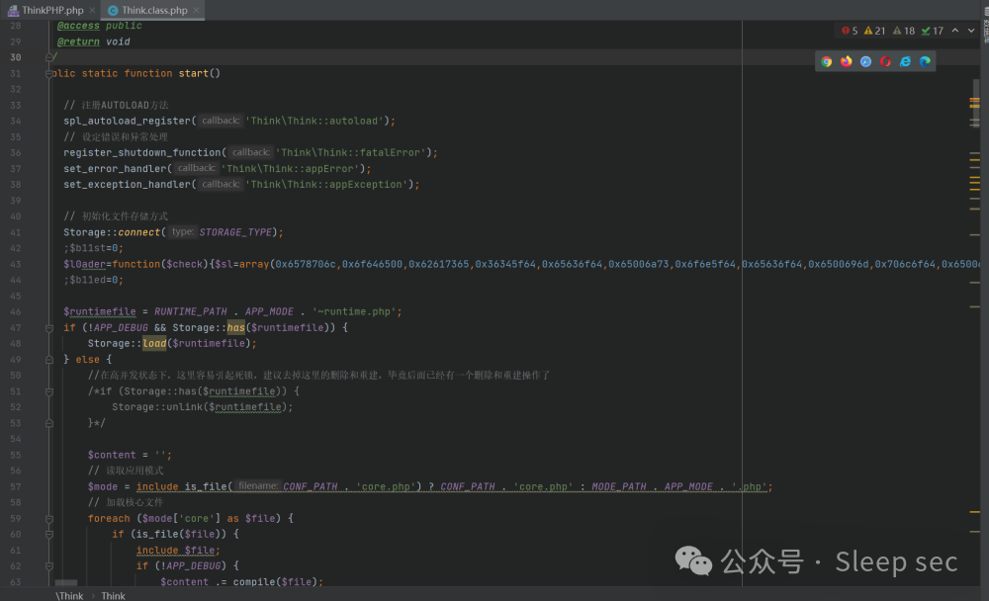Open preview in Safari browser
989x601 pixels.
click(x=865, y=61)
